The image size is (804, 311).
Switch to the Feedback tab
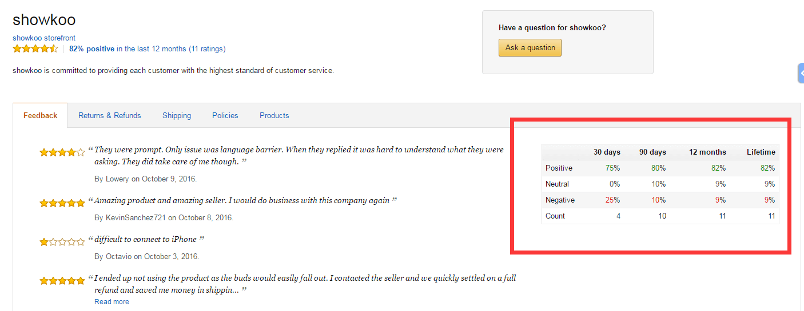tap(40, 115)
